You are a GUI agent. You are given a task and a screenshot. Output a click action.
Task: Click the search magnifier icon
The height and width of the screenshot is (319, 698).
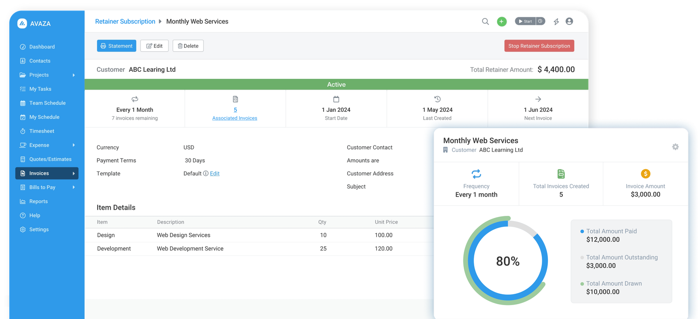point(485,21)
